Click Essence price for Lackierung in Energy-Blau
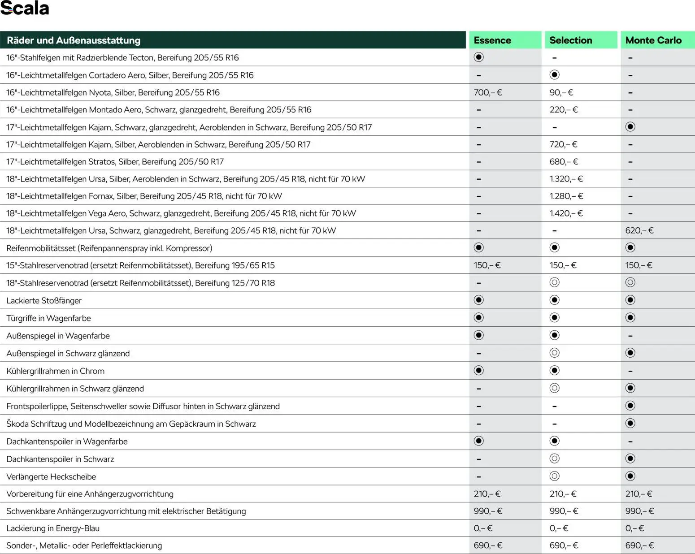 tap(483, 528)
